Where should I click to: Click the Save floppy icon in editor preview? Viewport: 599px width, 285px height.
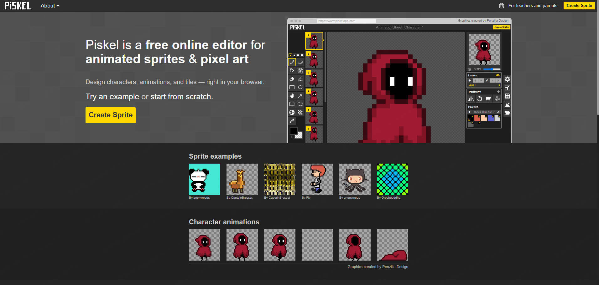coord(508,96)
